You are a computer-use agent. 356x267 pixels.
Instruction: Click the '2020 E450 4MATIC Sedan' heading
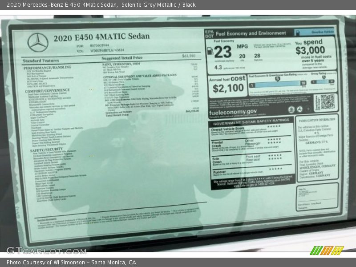[x=101, y=37]
